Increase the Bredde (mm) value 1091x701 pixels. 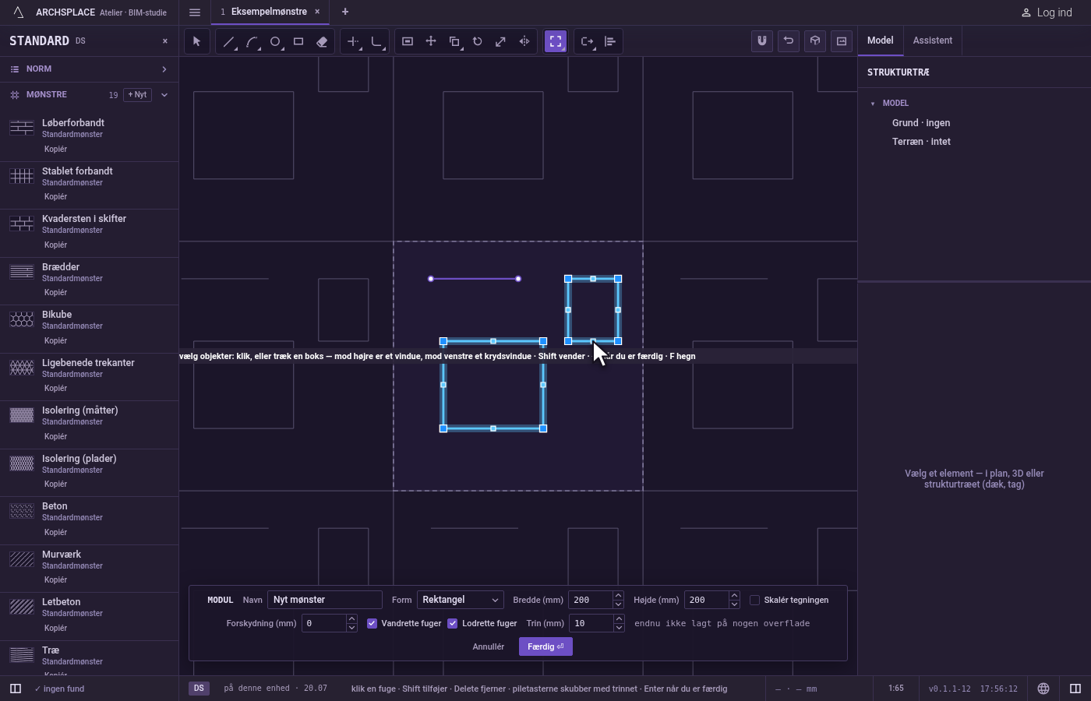click(618, 596)
